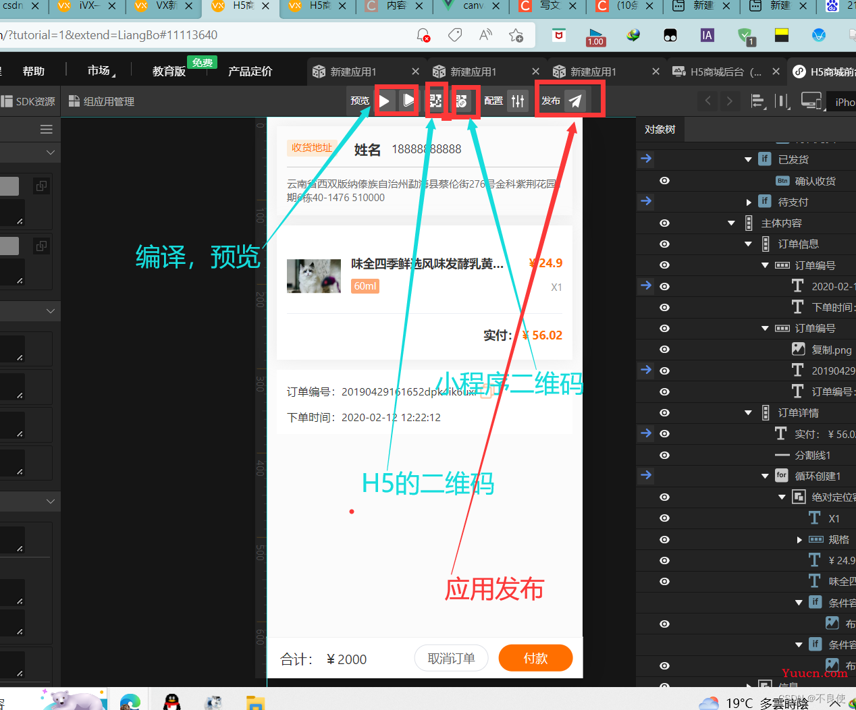This screenshot has width=856, height=710.
Task: Select the 复制.png tree row
Action: pos(746,349)
